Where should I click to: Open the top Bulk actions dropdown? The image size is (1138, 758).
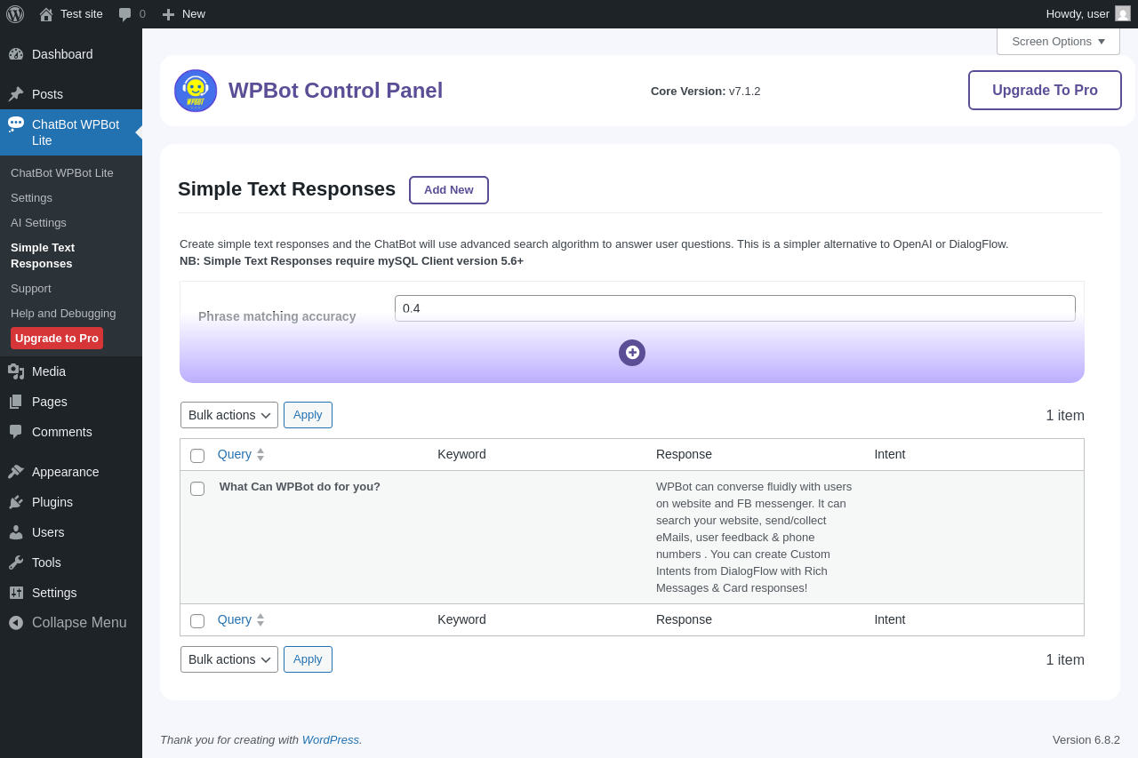click(229, 415)
